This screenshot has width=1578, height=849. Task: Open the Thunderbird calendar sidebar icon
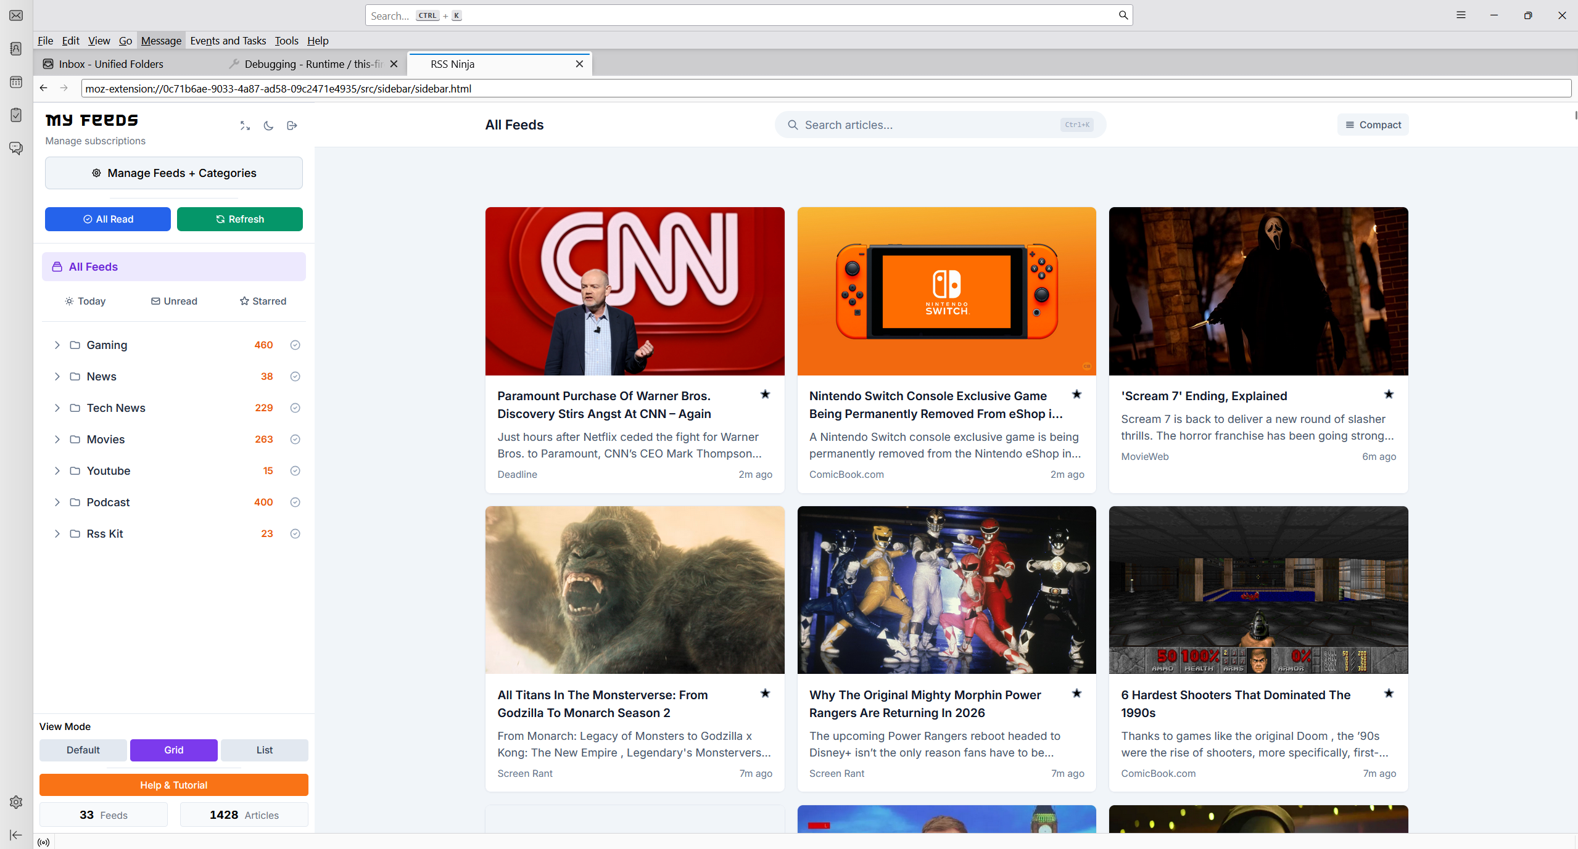coord(16,82)
